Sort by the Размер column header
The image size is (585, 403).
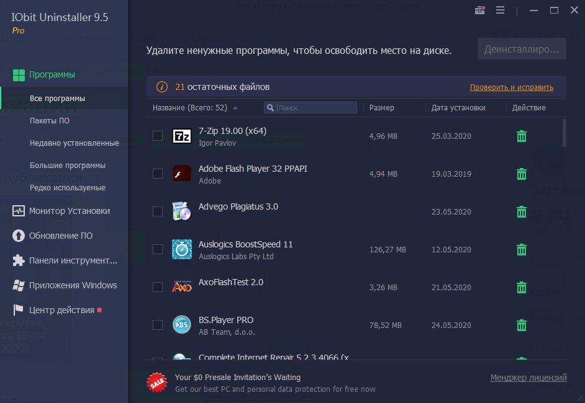click(x=382, y=108)
